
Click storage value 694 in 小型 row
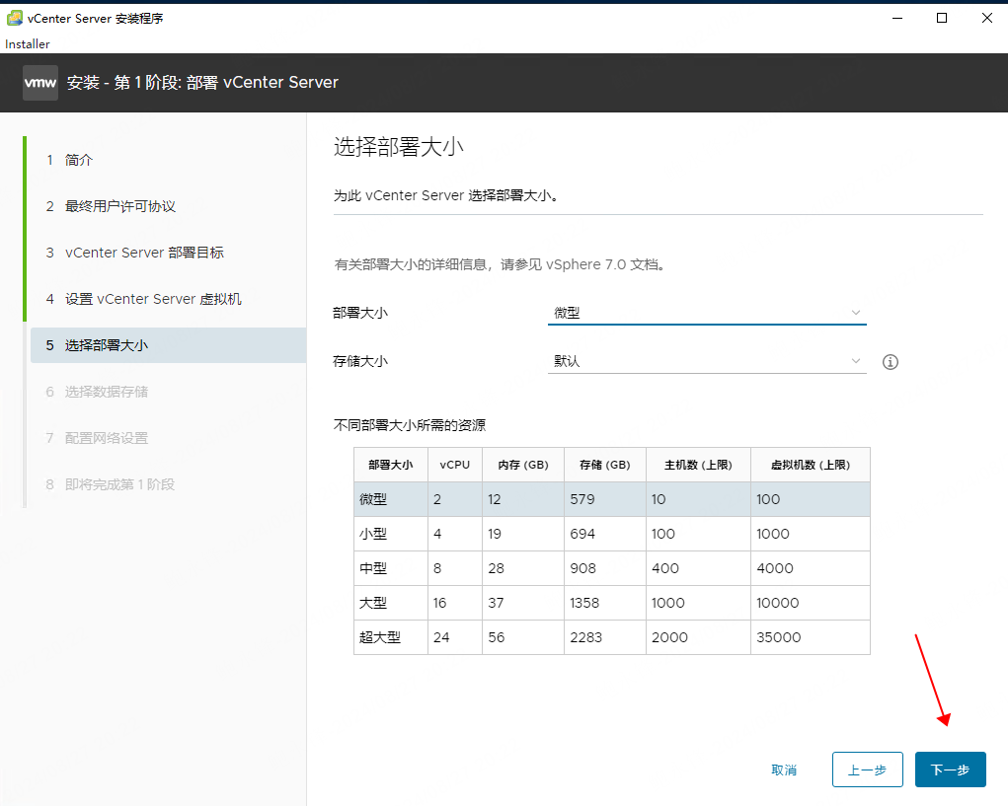point(582,534)
